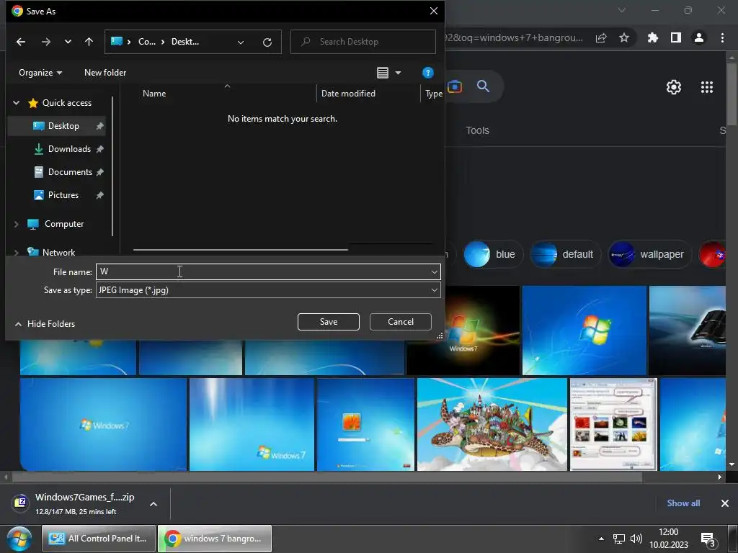The image size is (738, 553).
Task: Close the downloads bar
Action: coord(725,503)
